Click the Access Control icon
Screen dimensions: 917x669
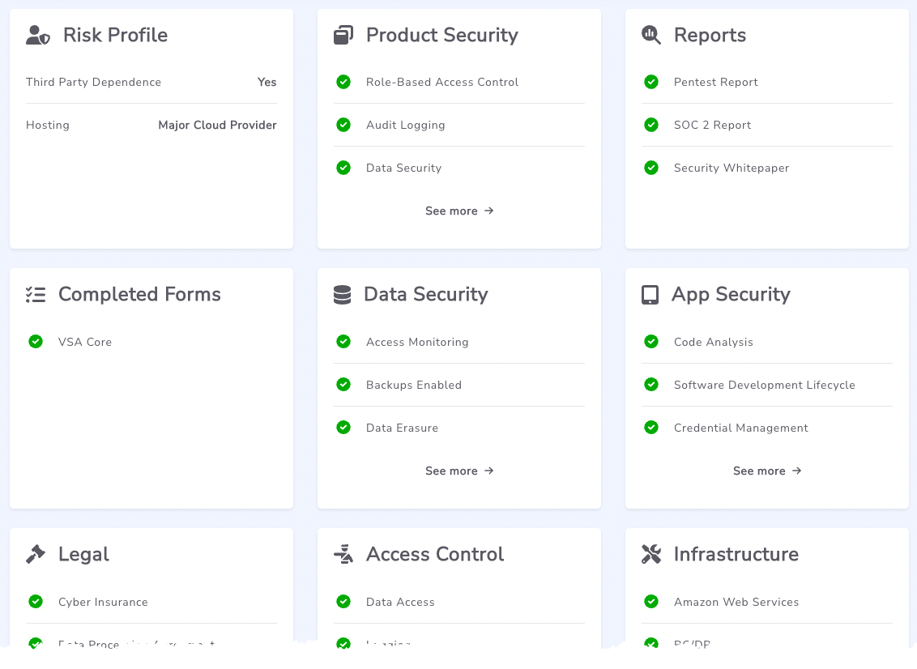click(343, 555)
